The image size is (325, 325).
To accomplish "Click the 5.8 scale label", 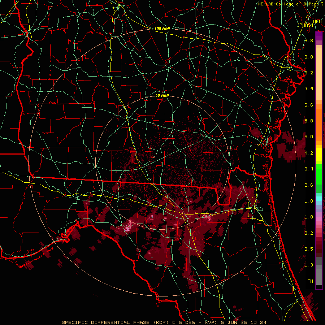I will click(x=309, y=121).
